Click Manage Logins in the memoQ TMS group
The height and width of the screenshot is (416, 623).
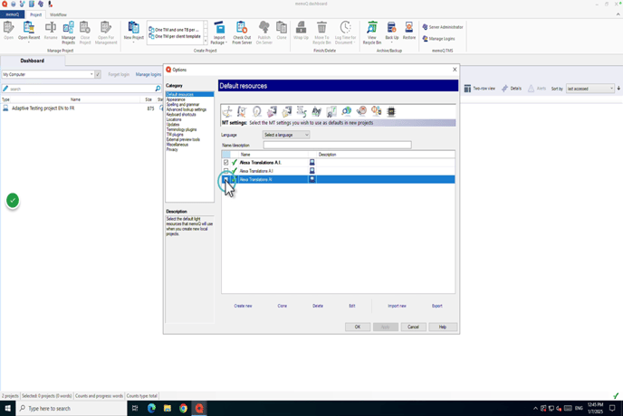point(438,39)
